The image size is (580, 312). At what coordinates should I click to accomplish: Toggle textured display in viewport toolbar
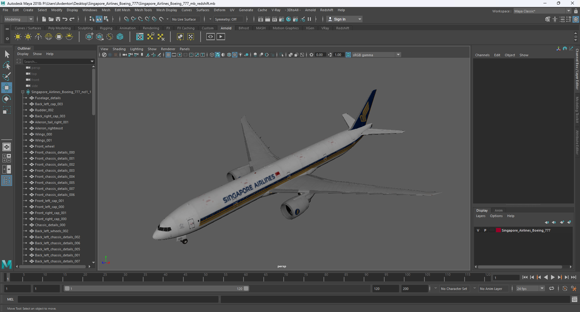[235, 55]
